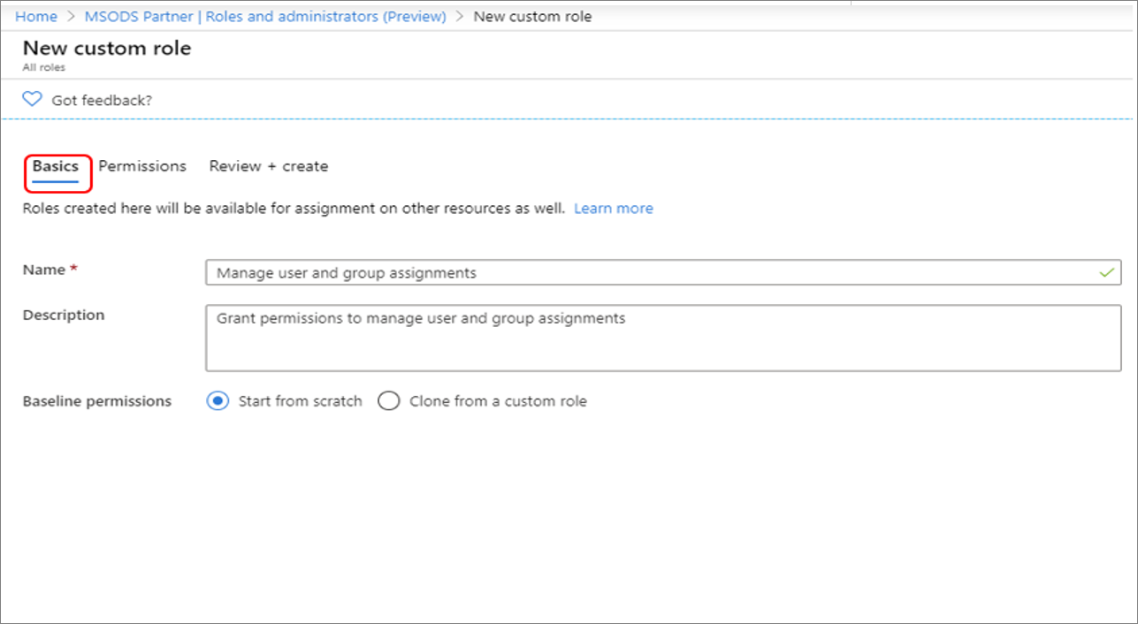The width and height of the screenshot is (1138, 624).
Task: Click the Got feedback? link
Action: point(102,101)
